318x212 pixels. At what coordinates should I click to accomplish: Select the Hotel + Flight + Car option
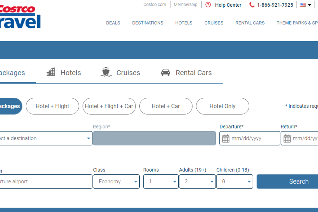109,106
